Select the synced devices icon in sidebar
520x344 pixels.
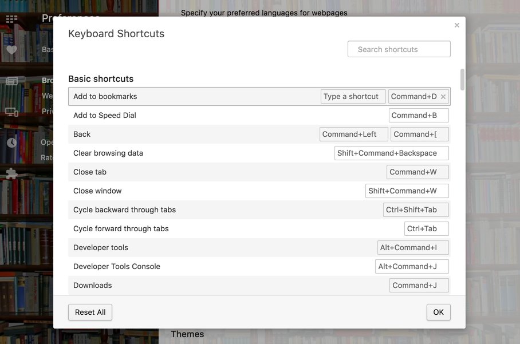click(x=11, y=111)
